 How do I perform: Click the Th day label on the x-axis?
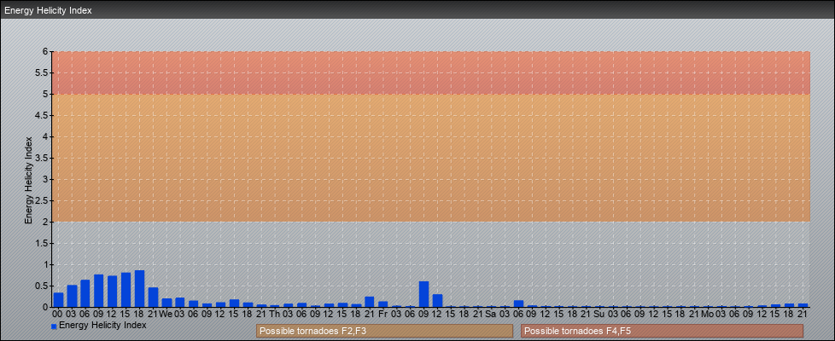point(275,314)
